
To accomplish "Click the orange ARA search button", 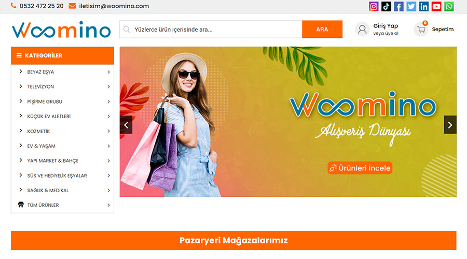I will pos(322,29).
